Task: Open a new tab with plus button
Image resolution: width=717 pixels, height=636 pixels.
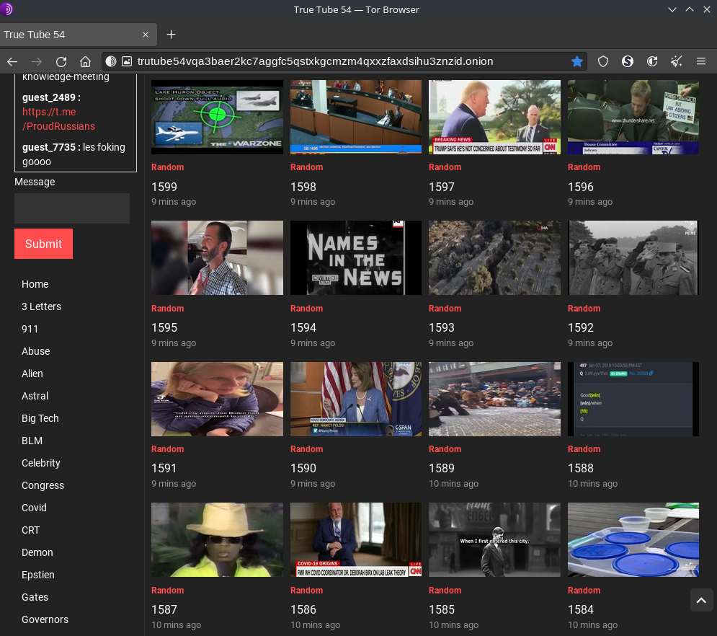Action: [x=171, y=35]
